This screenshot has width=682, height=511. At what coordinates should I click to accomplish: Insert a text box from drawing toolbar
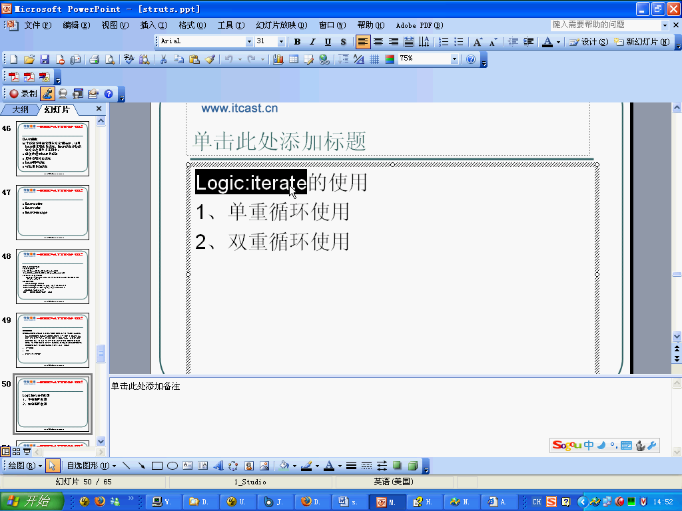187,466
